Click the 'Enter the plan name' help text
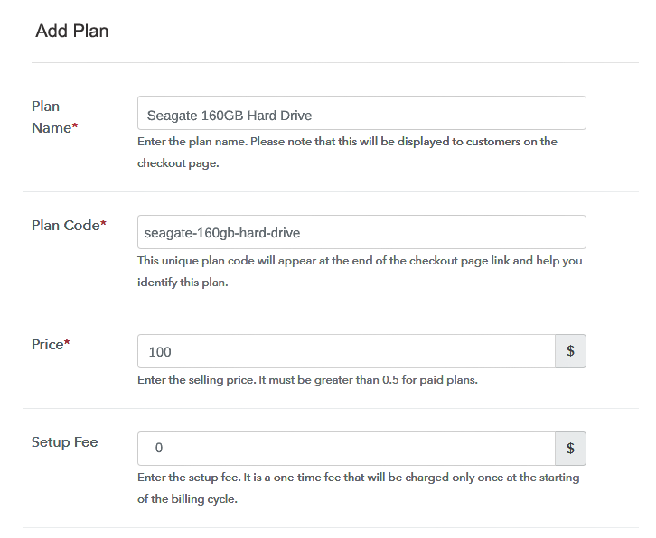This screenshot has width=656, height=538. 347,142
